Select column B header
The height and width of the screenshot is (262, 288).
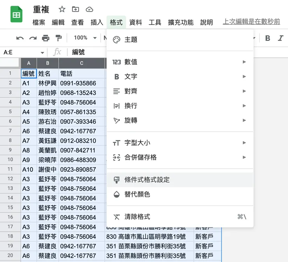[48, 63]
